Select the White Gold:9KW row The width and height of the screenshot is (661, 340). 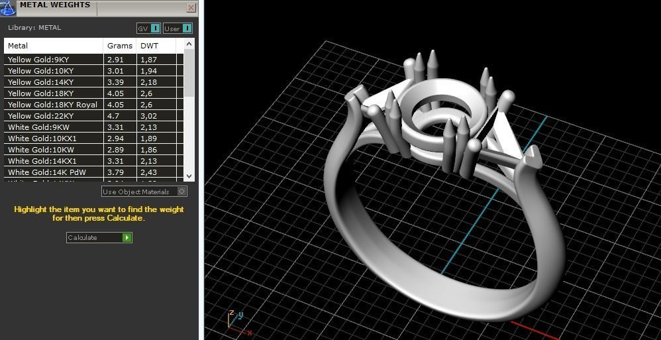click(93, 127)
